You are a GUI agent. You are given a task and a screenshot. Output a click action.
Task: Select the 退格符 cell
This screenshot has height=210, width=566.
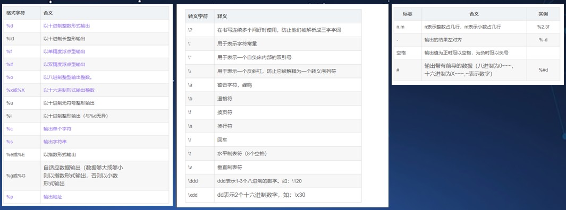288,99
